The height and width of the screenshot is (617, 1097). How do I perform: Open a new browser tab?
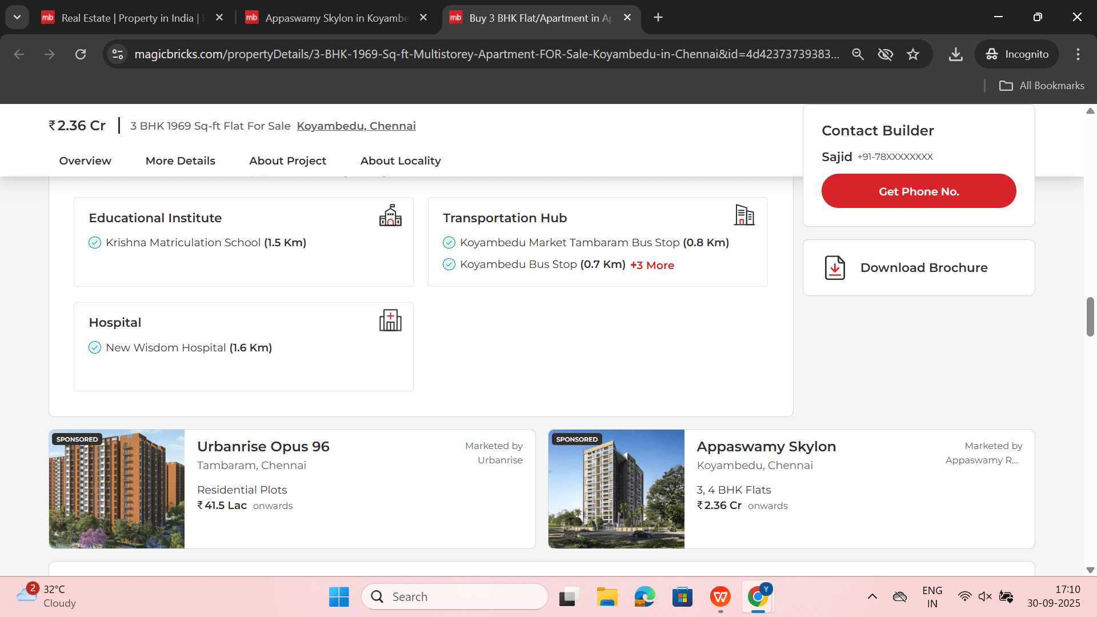pyautogui.click(x=658, y=18)
